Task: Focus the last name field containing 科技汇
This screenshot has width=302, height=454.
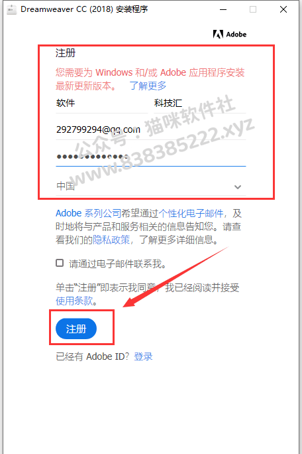Action: coord(200,104)
